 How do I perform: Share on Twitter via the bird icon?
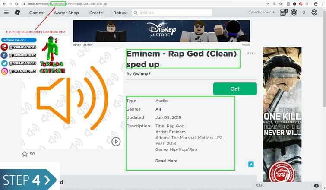coord(251,165)
